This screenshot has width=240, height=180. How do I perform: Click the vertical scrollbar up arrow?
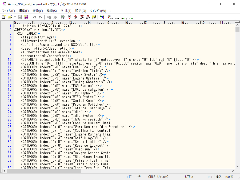[x=237, y=25]
